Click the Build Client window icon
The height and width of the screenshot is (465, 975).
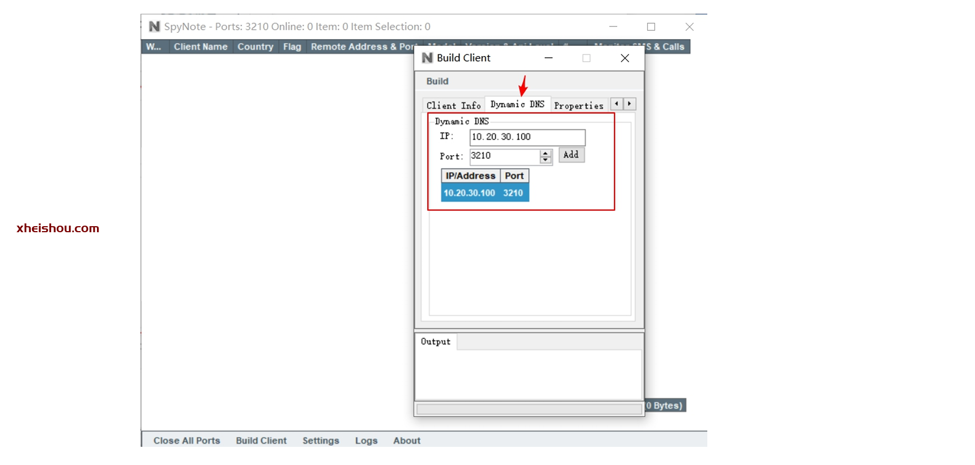tap(427, 58)
